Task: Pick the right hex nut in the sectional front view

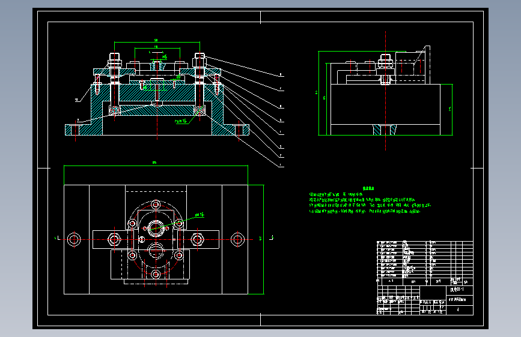Action: (x=200, y=62)
